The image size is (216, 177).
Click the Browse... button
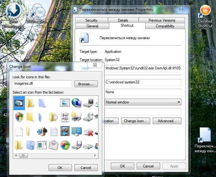[x=86, y=84]
